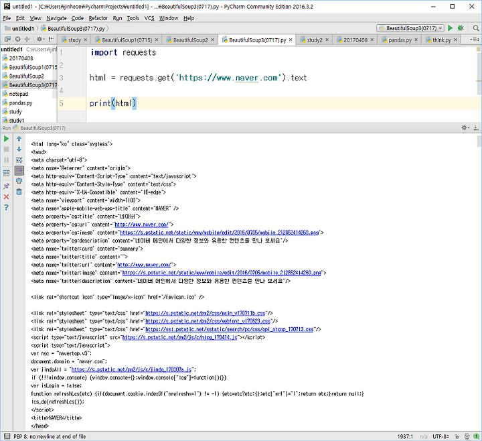This screenshot has height=441, width=482.
Task: Click editor vertical scrollbar thumb
Action: click(x=479, y=72)
